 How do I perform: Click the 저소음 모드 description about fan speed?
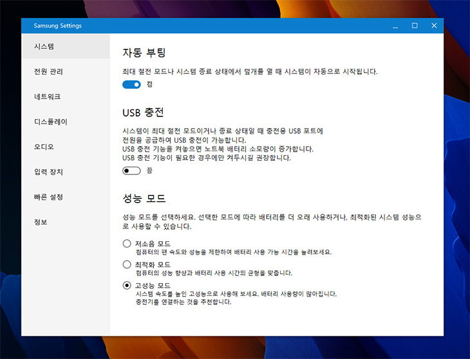234,252
